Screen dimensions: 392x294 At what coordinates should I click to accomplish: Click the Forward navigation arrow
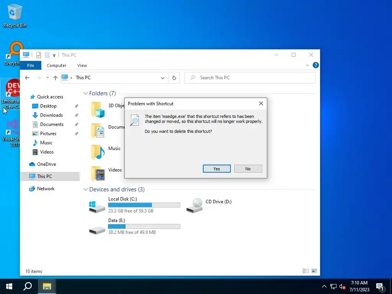(39, 78)
